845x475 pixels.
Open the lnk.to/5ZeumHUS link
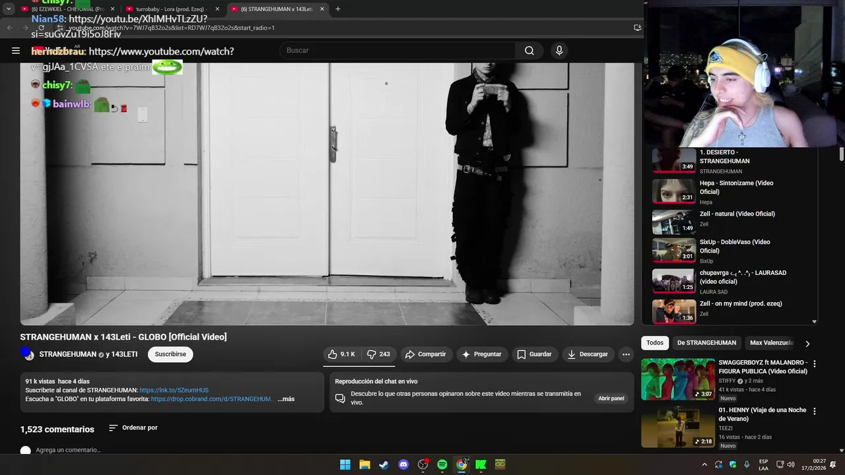(x=174, y=391)
